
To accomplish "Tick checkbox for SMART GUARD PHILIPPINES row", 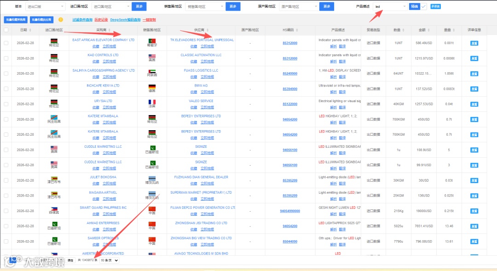I will [6, 211].
